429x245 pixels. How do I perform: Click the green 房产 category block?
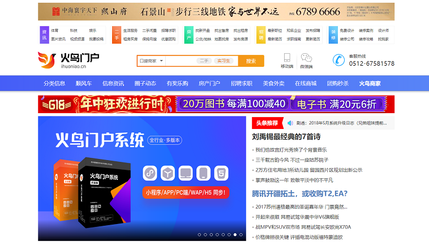[x=189, y=35]
